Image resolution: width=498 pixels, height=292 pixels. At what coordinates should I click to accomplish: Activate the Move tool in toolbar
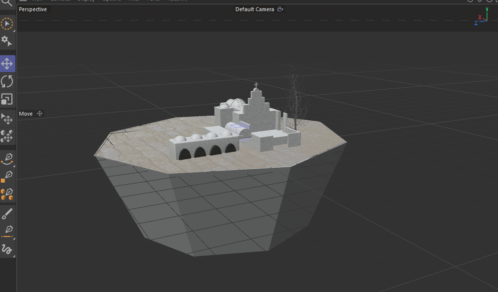click(x=7, y=63)
